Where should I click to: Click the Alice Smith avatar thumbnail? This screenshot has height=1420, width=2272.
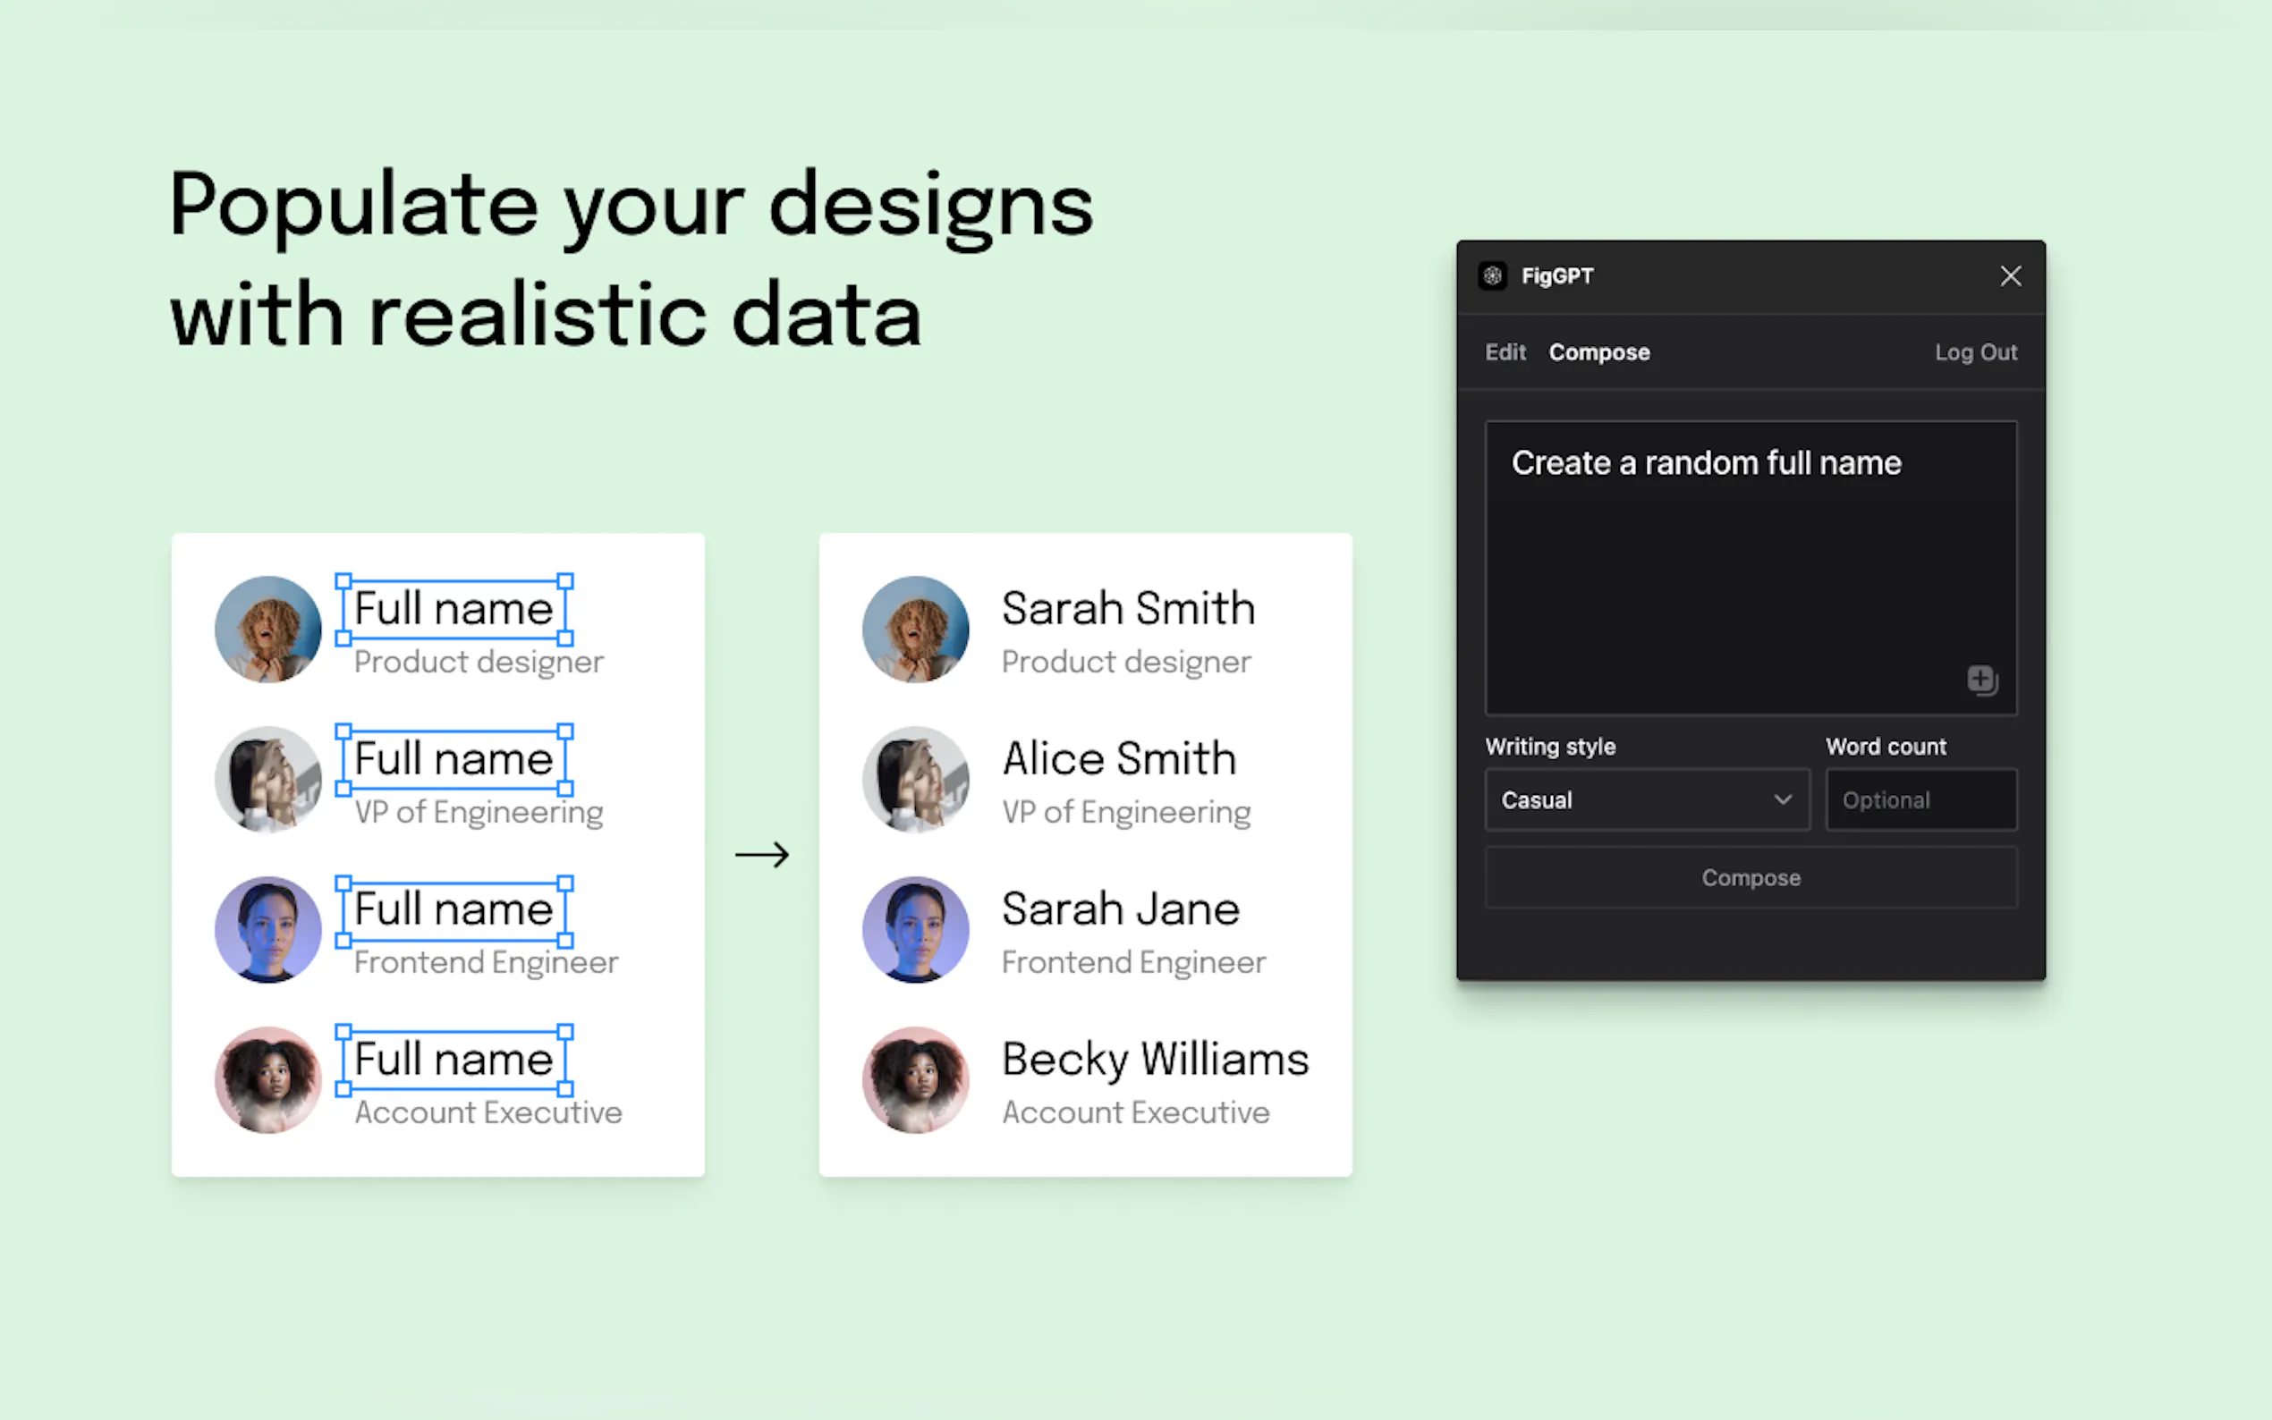point(916,779)
